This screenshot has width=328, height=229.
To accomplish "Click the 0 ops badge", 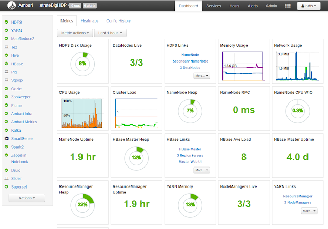I will tap(75, 6).
